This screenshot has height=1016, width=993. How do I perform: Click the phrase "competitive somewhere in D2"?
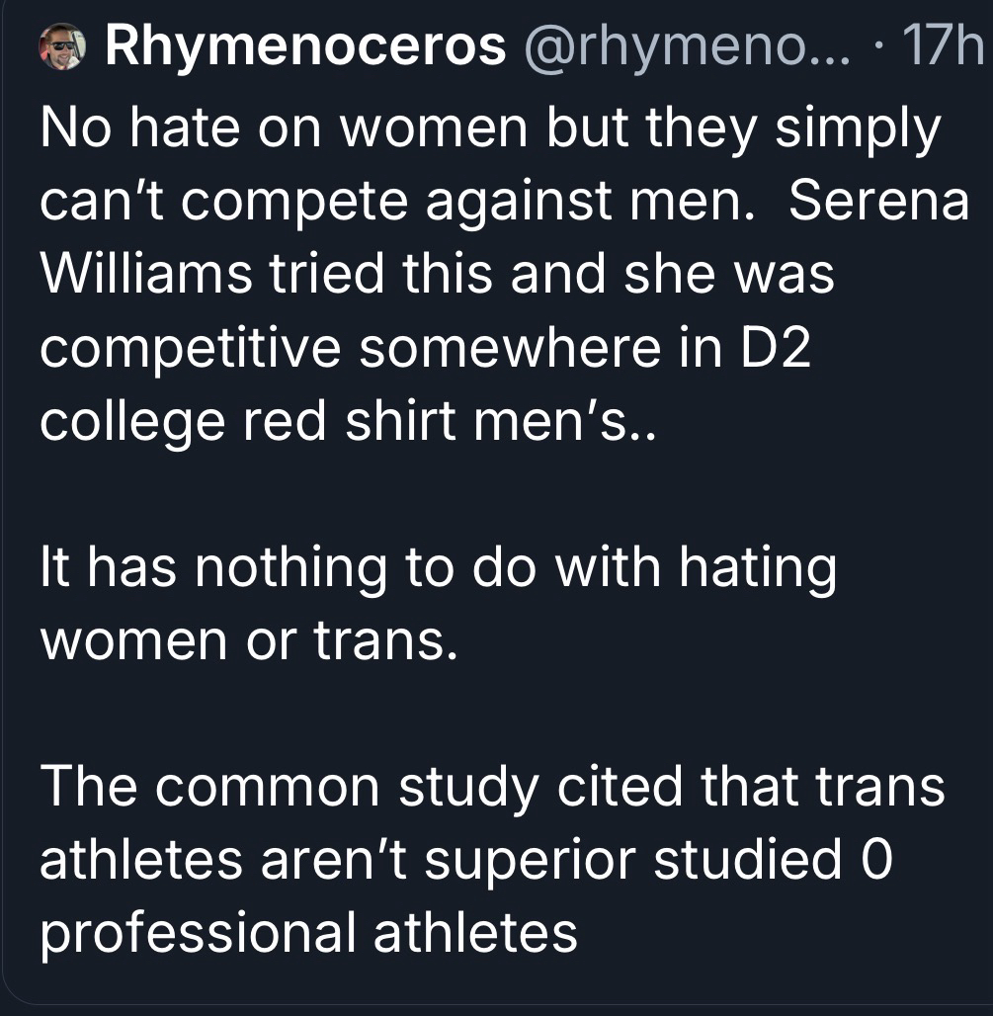coord(425,350)
